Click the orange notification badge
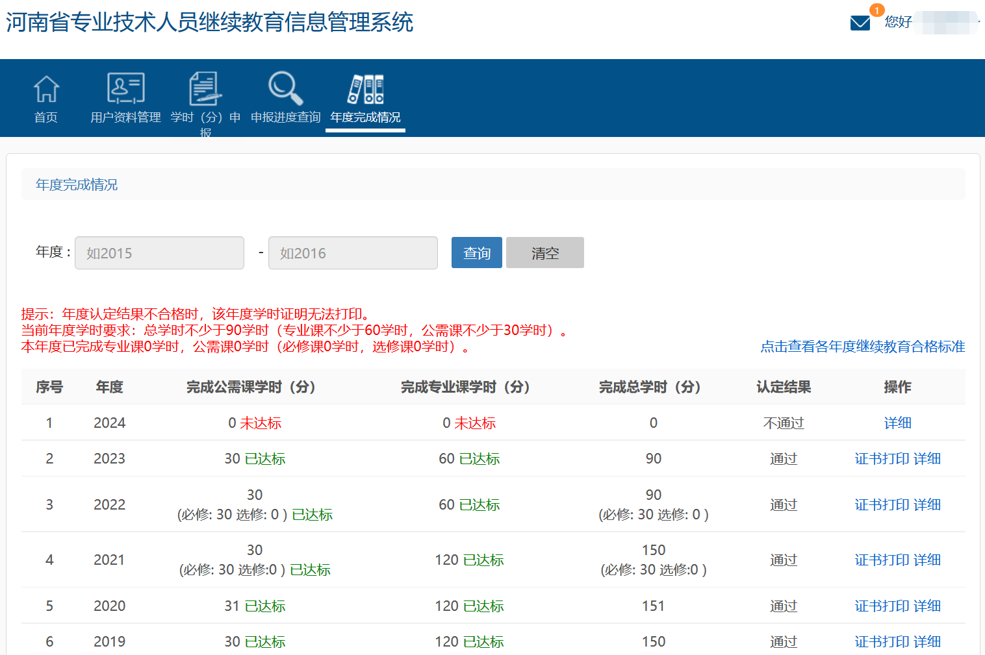 pos(876,10)
